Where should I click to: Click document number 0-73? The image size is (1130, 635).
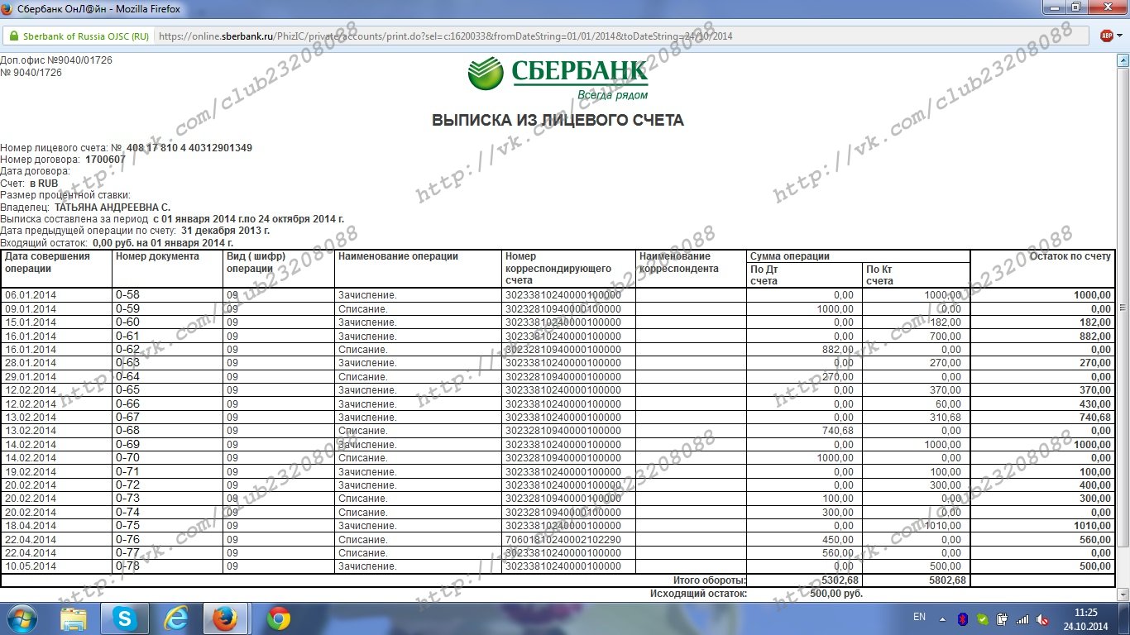click(x=127, y=498)
